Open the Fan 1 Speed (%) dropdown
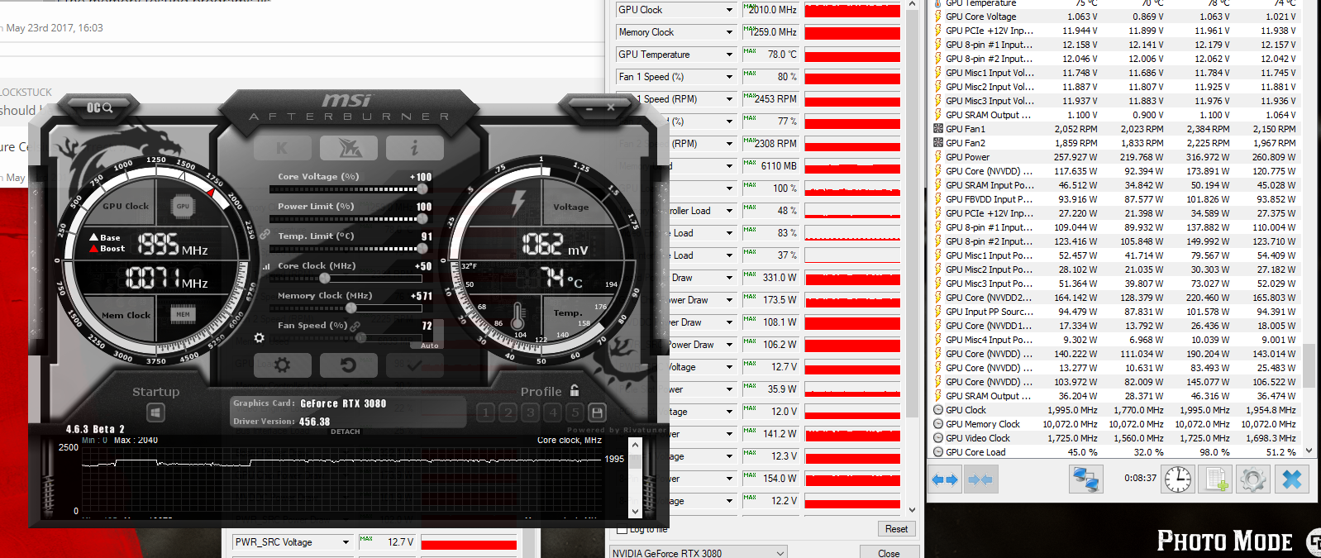This screenshot has height=558, width=1321. 676,77
